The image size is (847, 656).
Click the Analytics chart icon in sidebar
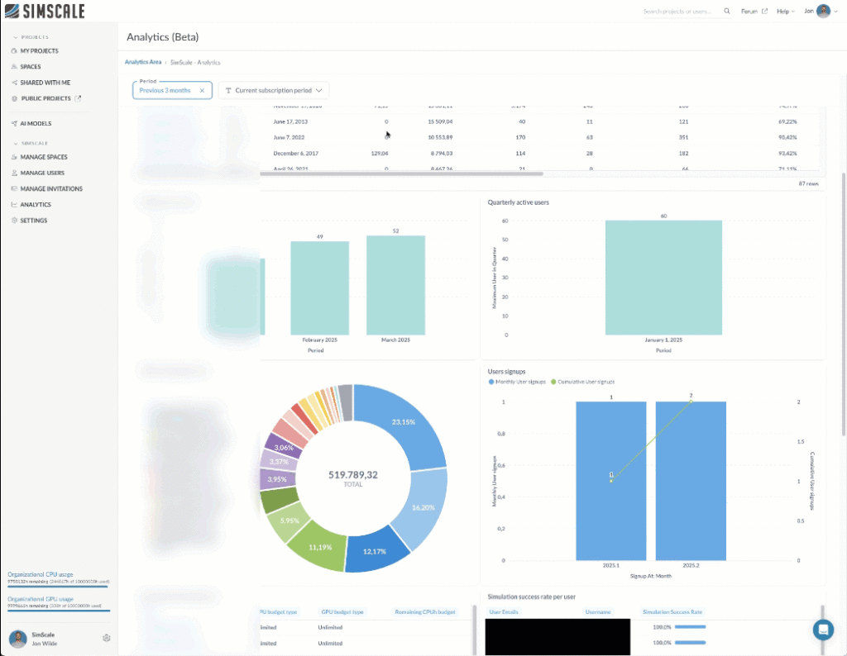tap(13, 205)
